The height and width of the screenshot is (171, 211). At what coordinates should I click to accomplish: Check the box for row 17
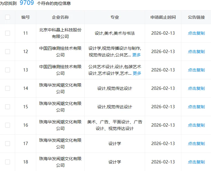(8, 144)
